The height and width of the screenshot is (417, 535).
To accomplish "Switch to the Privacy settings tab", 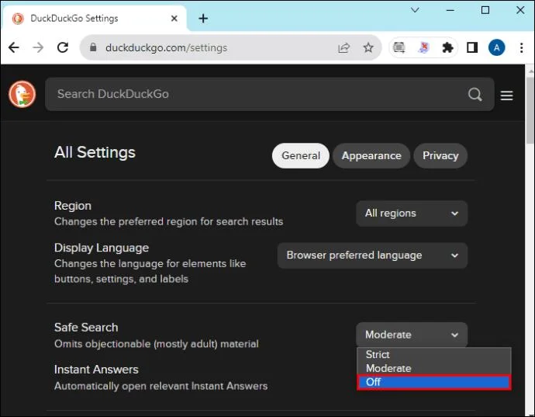I will click(x=440, y=156).
